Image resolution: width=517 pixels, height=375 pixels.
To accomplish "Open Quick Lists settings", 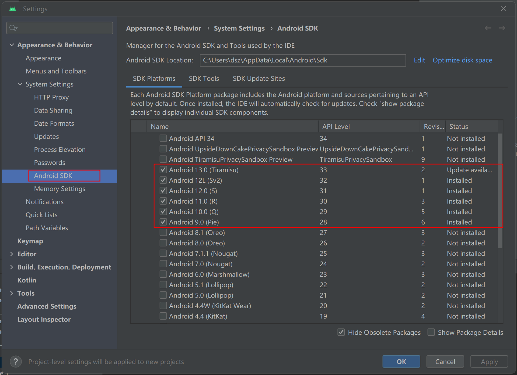I will [x=42, y=215].
